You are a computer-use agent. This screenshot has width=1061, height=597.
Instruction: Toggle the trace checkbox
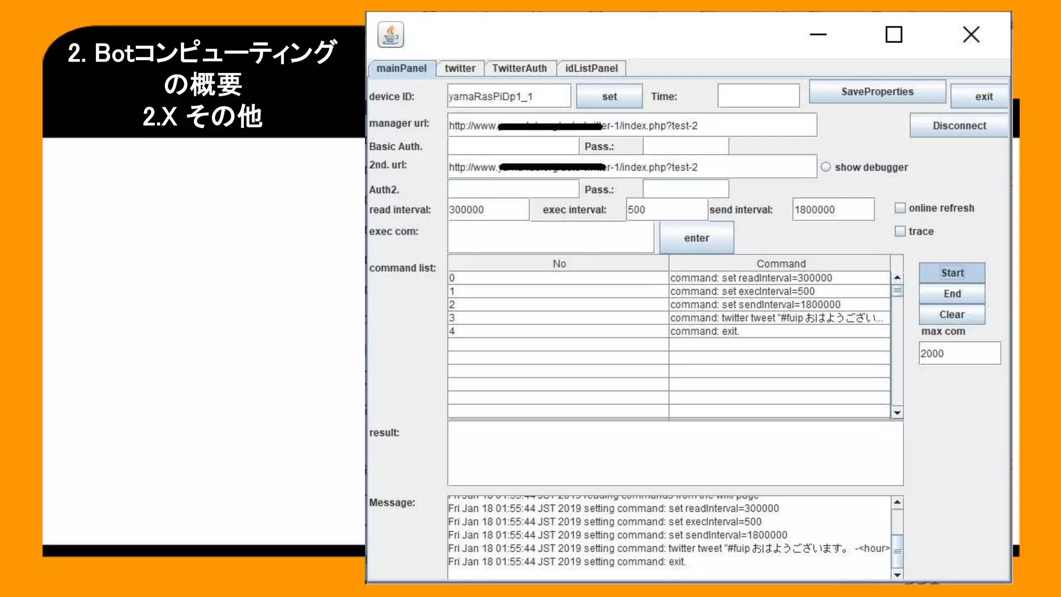[900, 231]
